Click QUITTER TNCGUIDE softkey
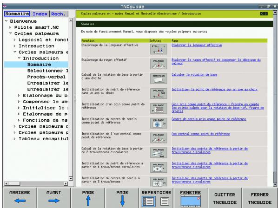This screenshot has width=278, height=208. click(225, 198)
